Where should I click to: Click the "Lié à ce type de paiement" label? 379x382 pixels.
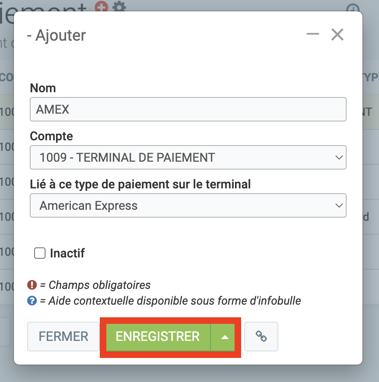coord(140,184)
